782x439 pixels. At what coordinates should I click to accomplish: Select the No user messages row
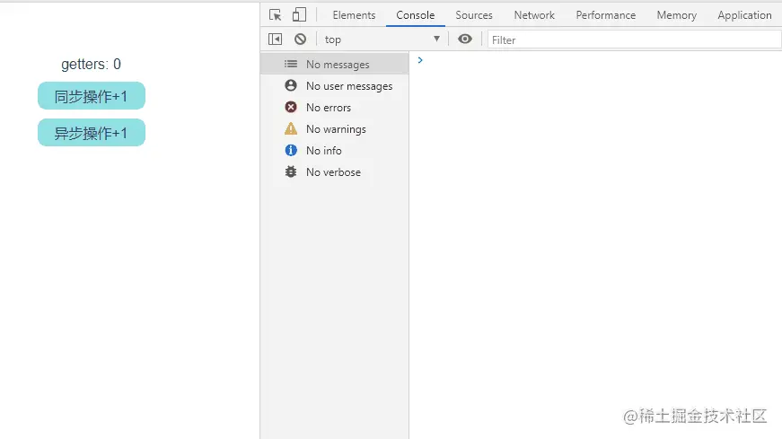pos(335,86)
